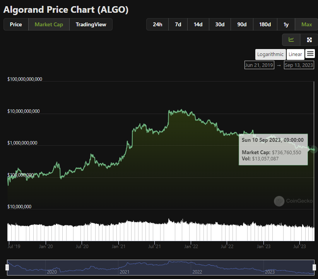Click the $10,000,000,000 axis label
Viewport: 318px width, 279px height.
pyautogui.click(x=24, y=111)
